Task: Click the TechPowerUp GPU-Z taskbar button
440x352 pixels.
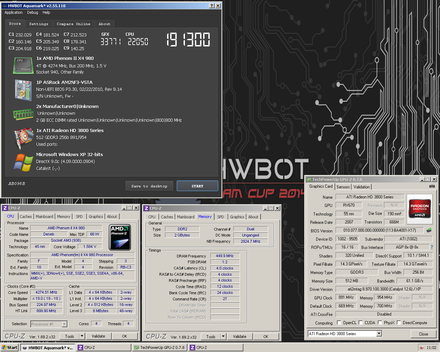Action: pos(160,348)
